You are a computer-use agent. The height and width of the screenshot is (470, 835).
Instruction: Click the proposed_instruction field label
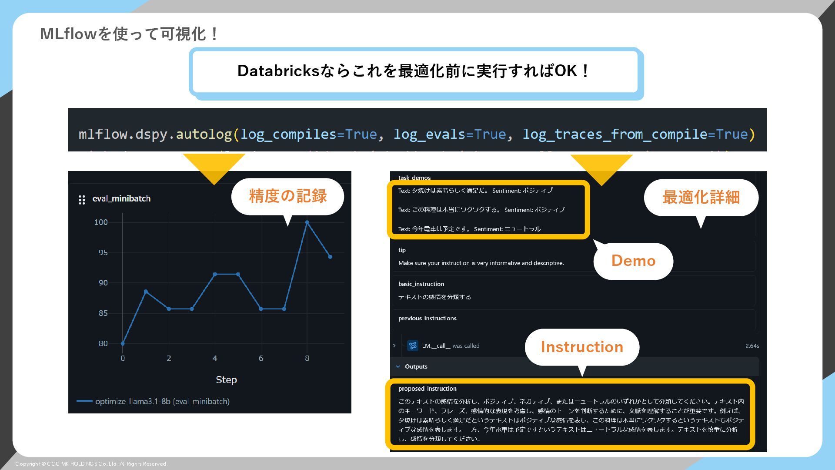427,389
